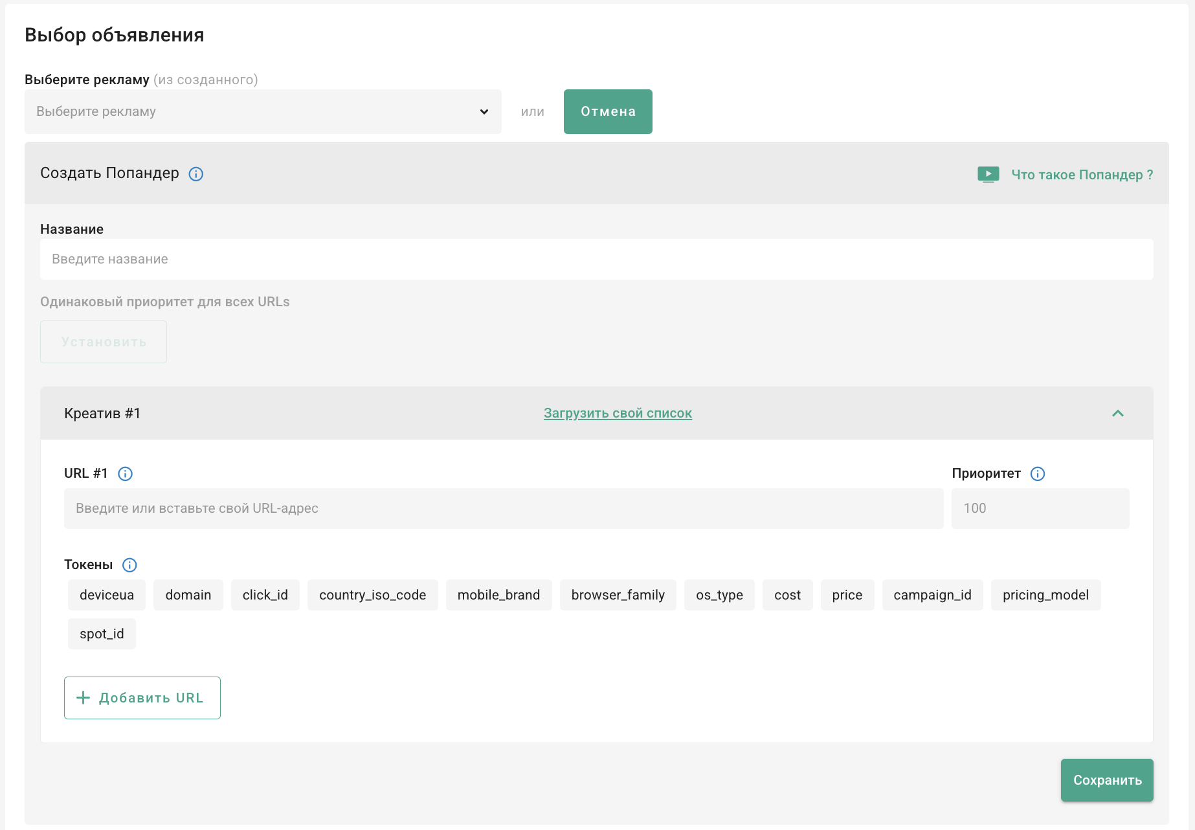Click the URL #1 address field
Viewport: 1195px width, 830px height.
coord(503,508)
